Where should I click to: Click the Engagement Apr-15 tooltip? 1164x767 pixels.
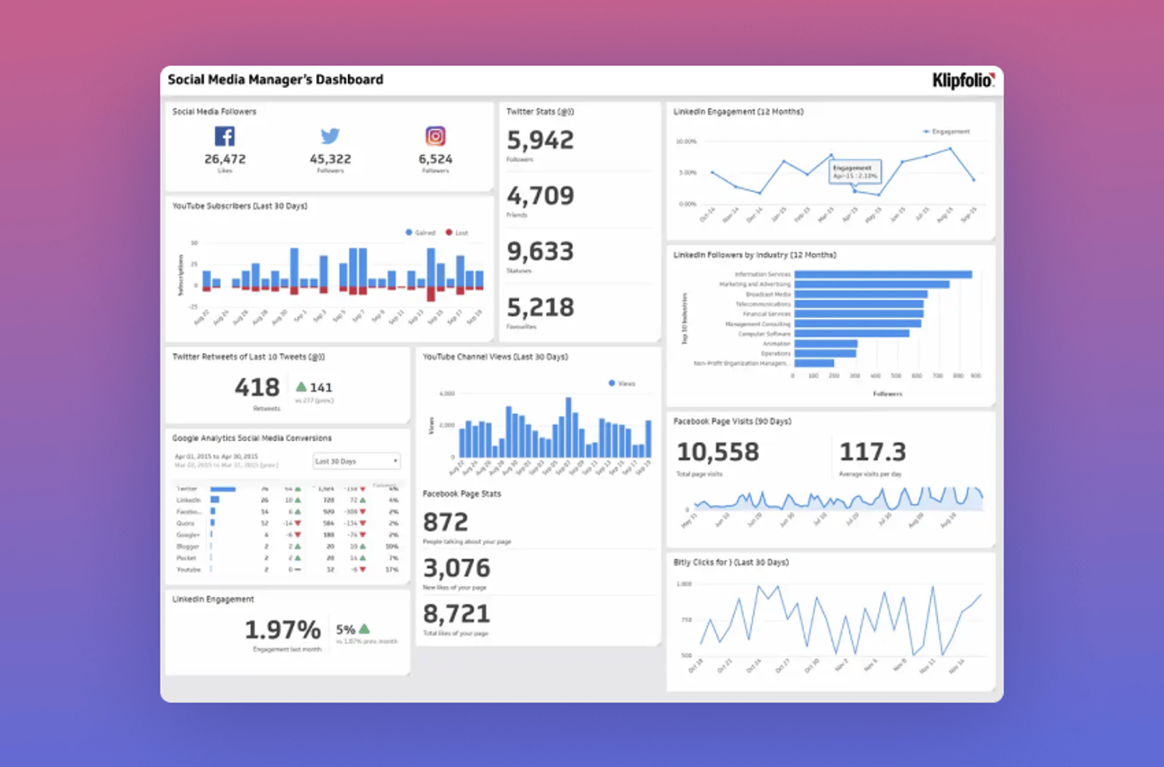click(x=854, y=171)
